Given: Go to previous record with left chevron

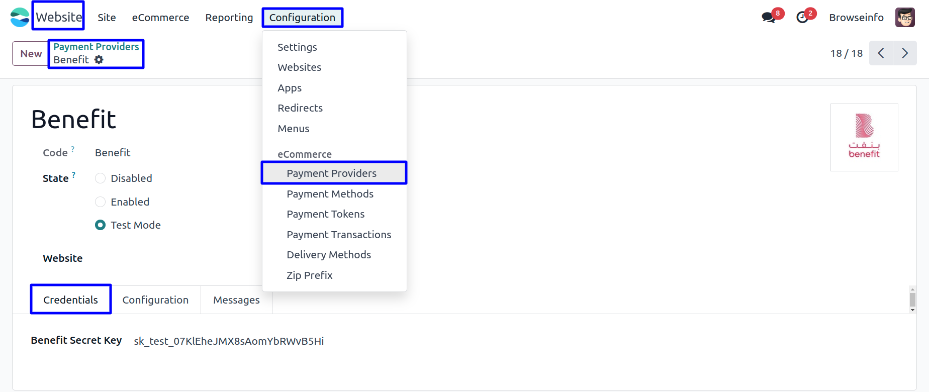Looking at the screenshot, I should [x=881, y=53].
